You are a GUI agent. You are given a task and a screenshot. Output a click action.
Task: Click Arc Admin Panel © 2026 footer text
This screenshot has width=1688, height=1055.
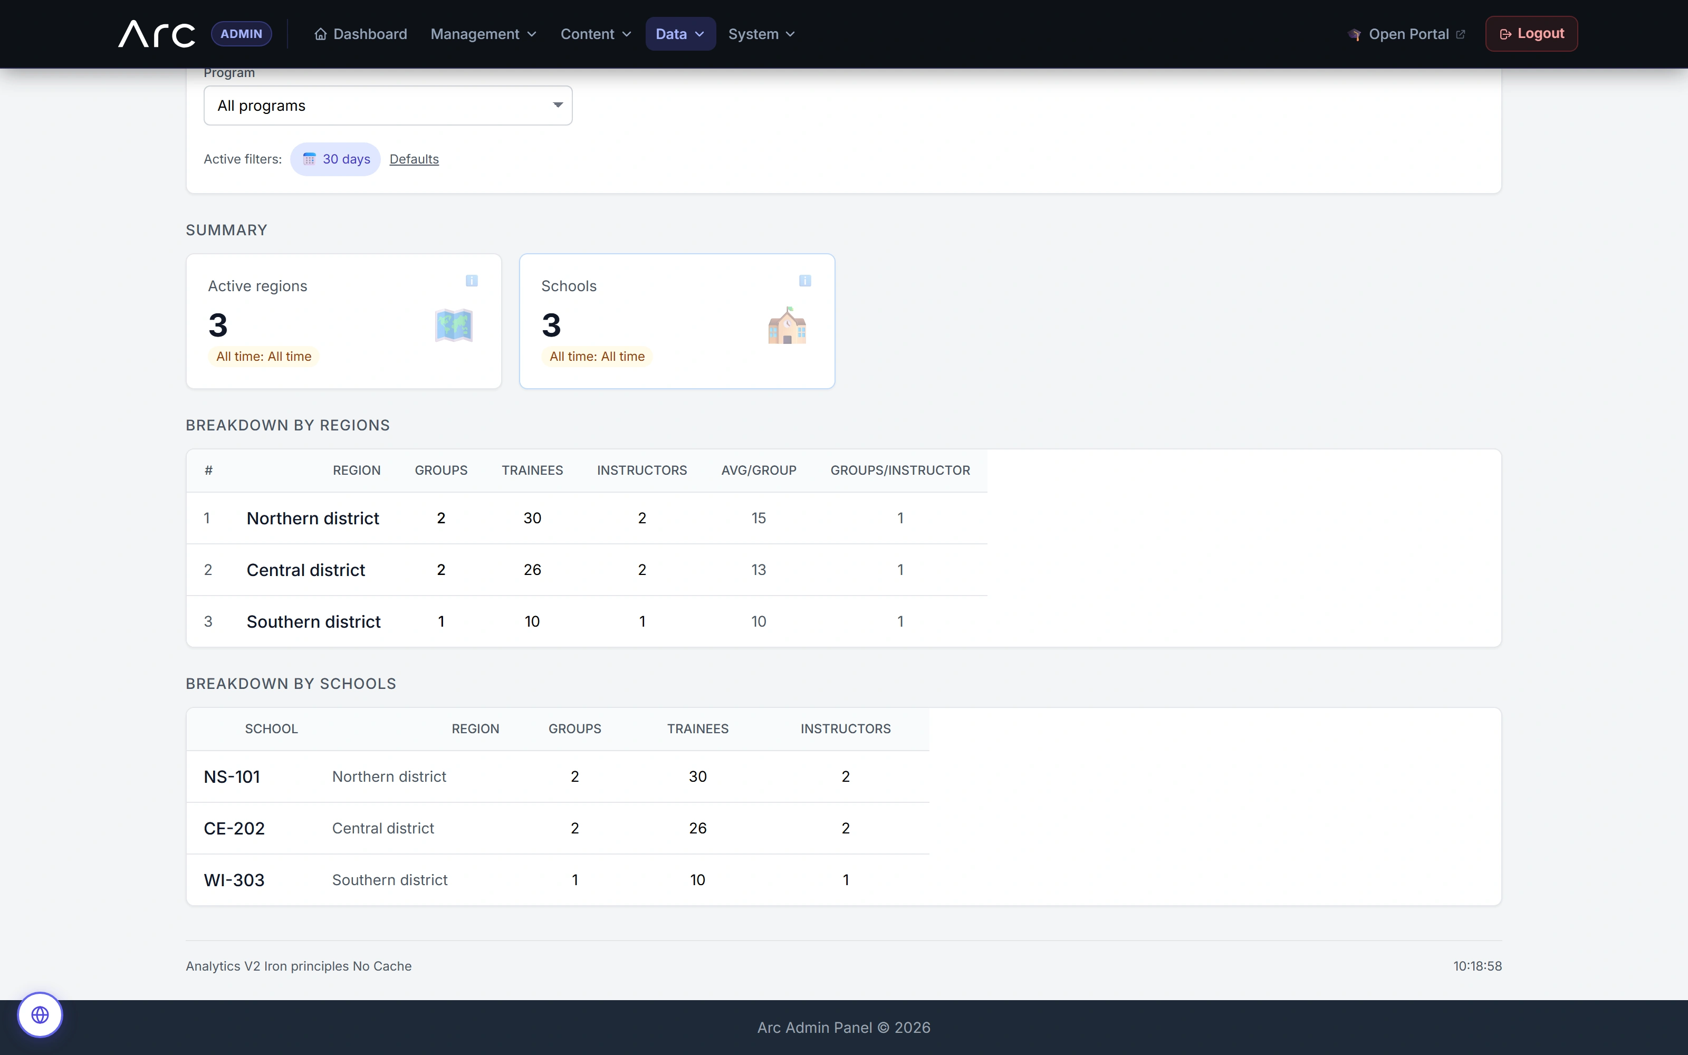pyautogui.click(x=844, y=1028)
